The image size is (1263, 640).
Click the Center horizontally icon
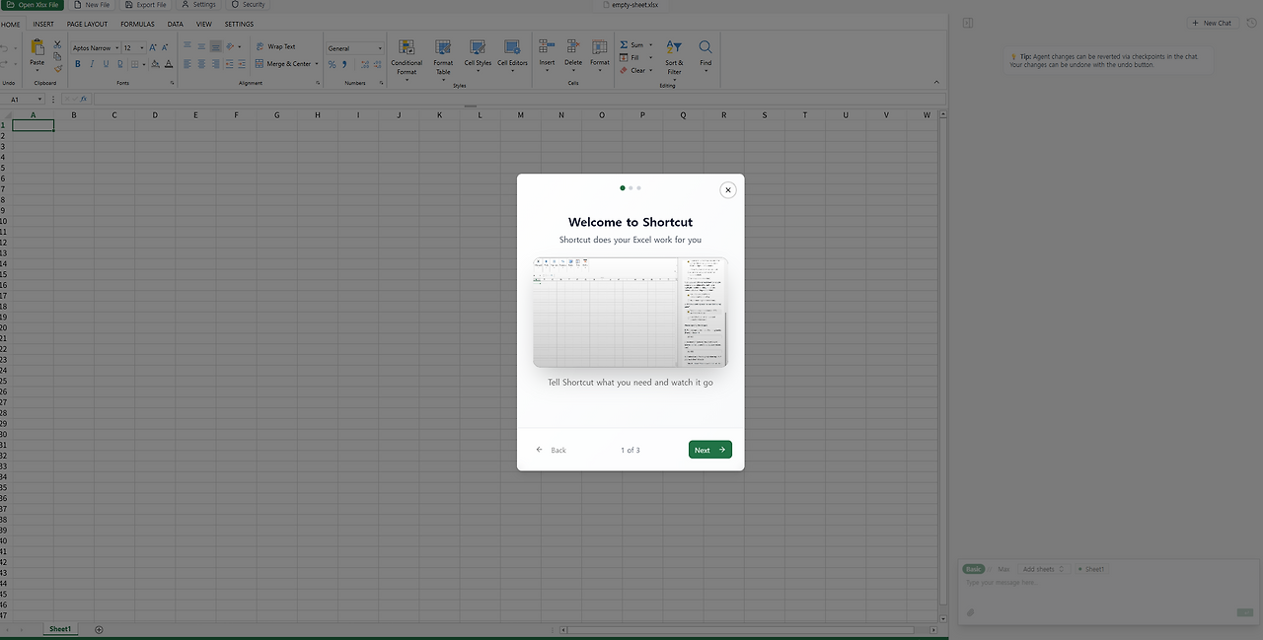point(201,64)
